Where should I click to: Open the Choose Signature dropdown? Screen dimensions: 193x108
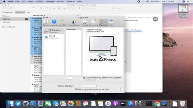[x=87, y=86]
